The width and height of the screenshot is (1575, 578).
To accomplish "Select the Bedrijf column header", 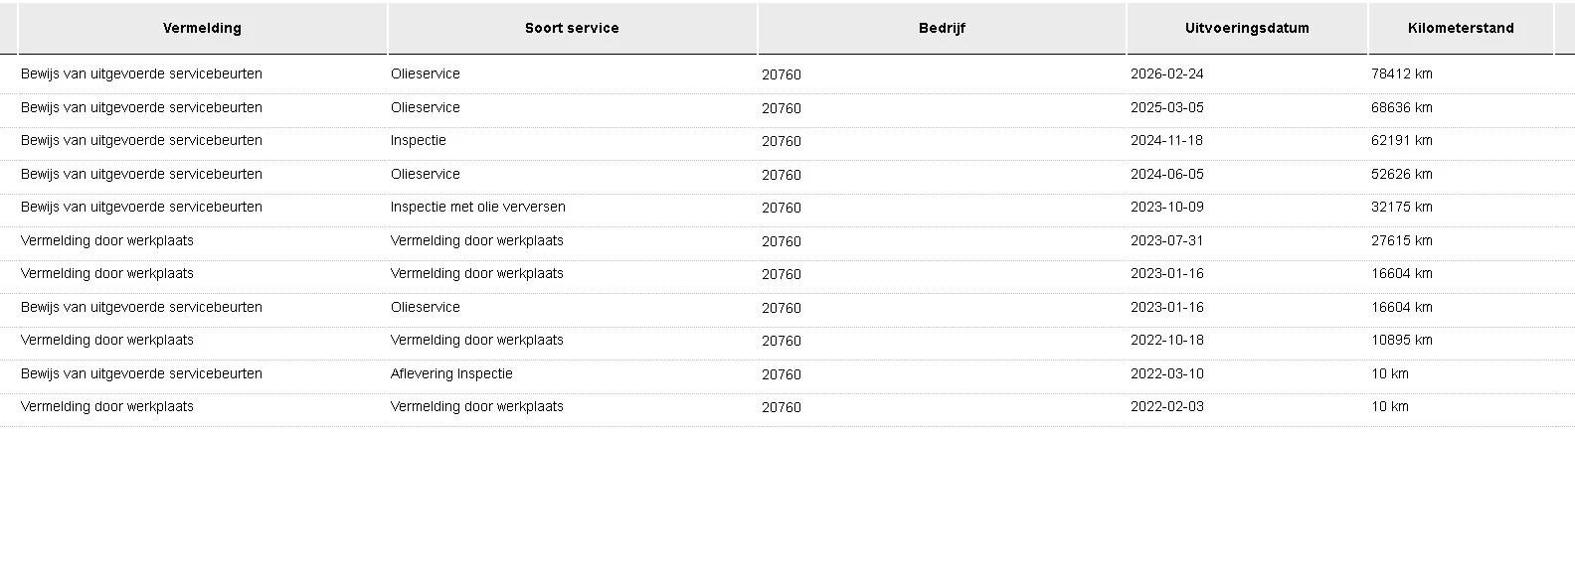I will (942, 28).
